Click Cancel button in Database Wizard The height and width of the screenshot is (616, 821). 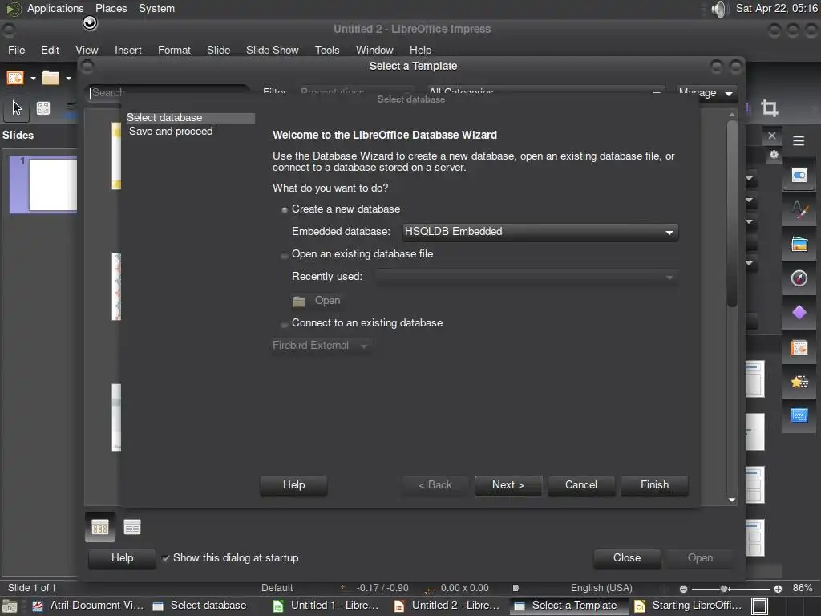pyautogui.click(x=580, y=485)
